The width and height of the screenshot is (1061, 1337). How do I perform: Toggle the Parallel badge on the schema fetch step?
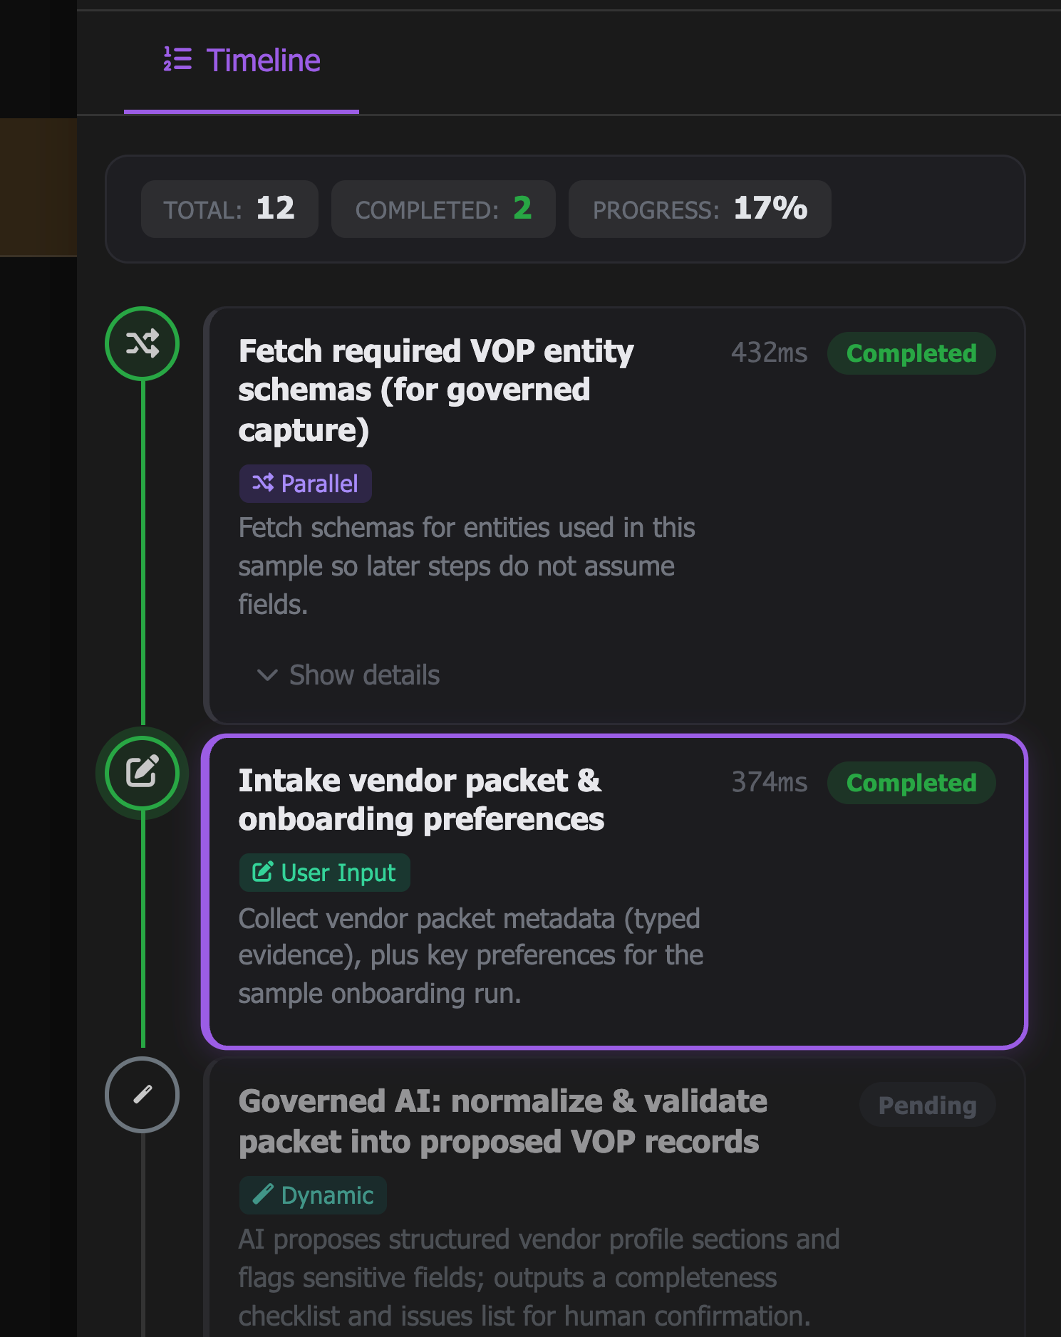coord(305,483)
